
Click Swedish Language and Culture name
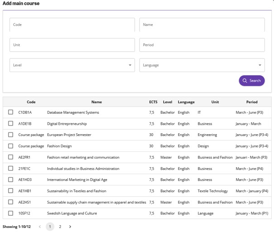tap(72, 214)
